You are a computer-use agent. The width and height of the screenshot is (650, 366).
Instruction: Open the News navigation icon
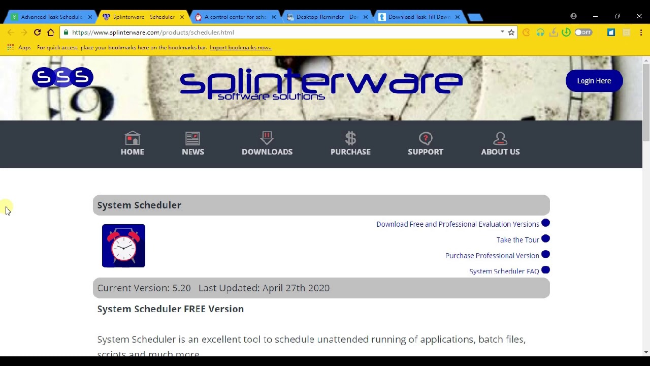pyautogui.click(x=192, y=138)
